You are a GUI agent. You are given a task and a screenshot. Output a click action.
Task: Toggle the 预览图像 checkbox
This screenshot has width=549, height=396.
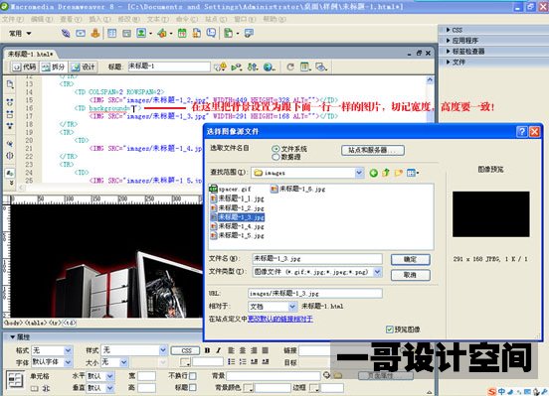pos(389,330)
